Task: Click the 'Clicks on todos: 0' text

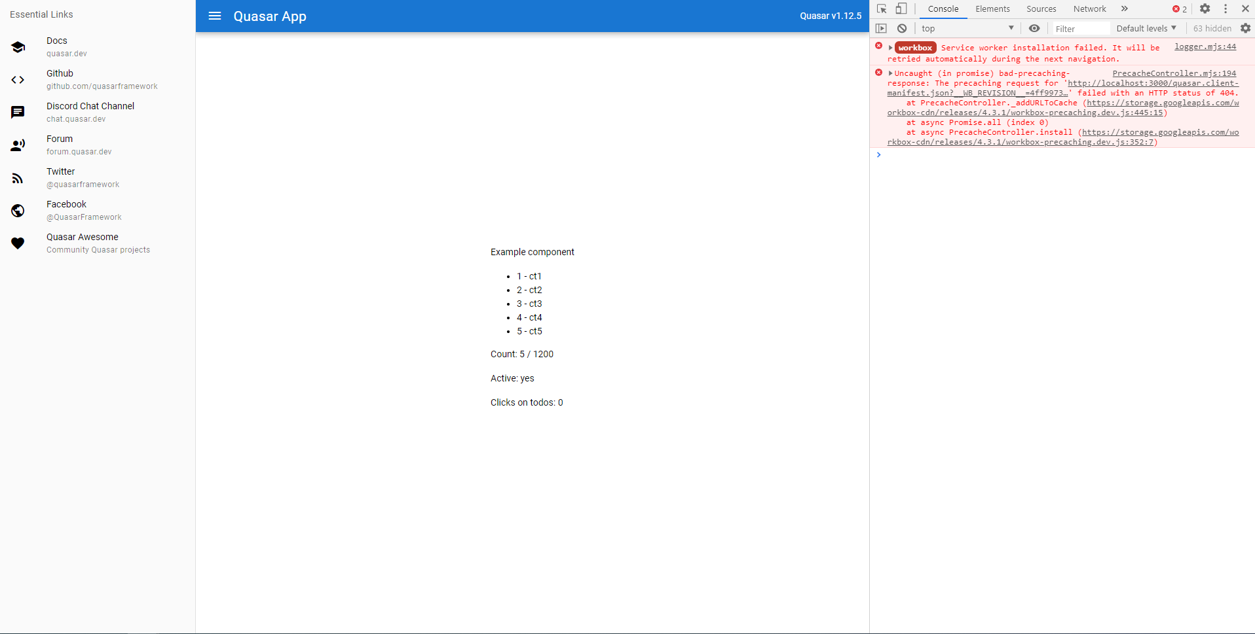Action: 527,402
